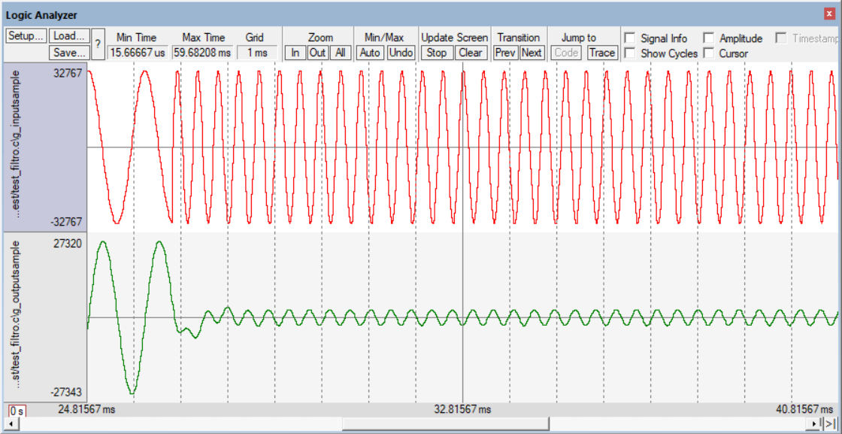This screenshot has width=842, height=434.
Task: Open help with the question mark button
Action: (98, 44)
